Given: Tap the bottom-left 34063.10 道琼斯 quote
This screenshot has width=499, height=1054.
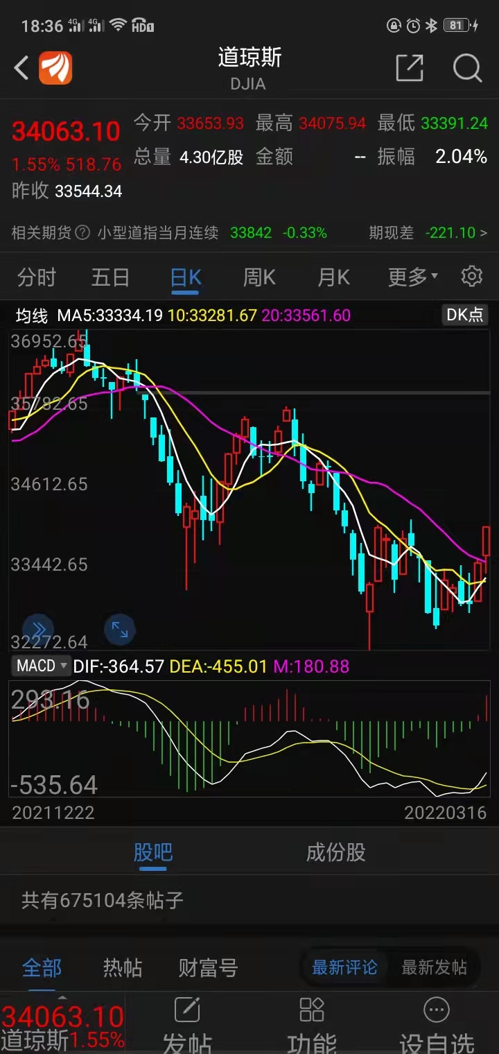Looking at the screenshot, I should [x=62, y=1028].
